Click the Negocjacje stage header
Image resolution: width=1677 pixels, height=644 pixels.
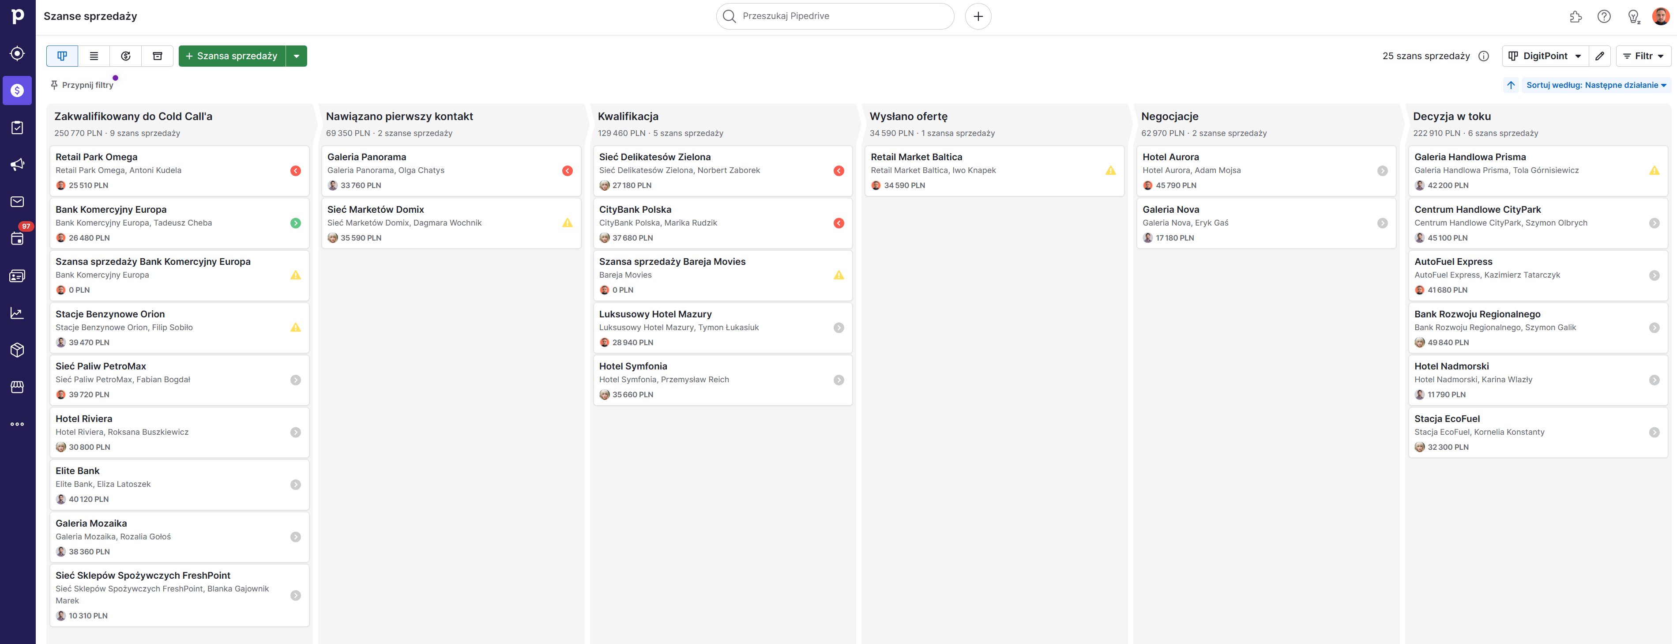(x=1169, y=117)
